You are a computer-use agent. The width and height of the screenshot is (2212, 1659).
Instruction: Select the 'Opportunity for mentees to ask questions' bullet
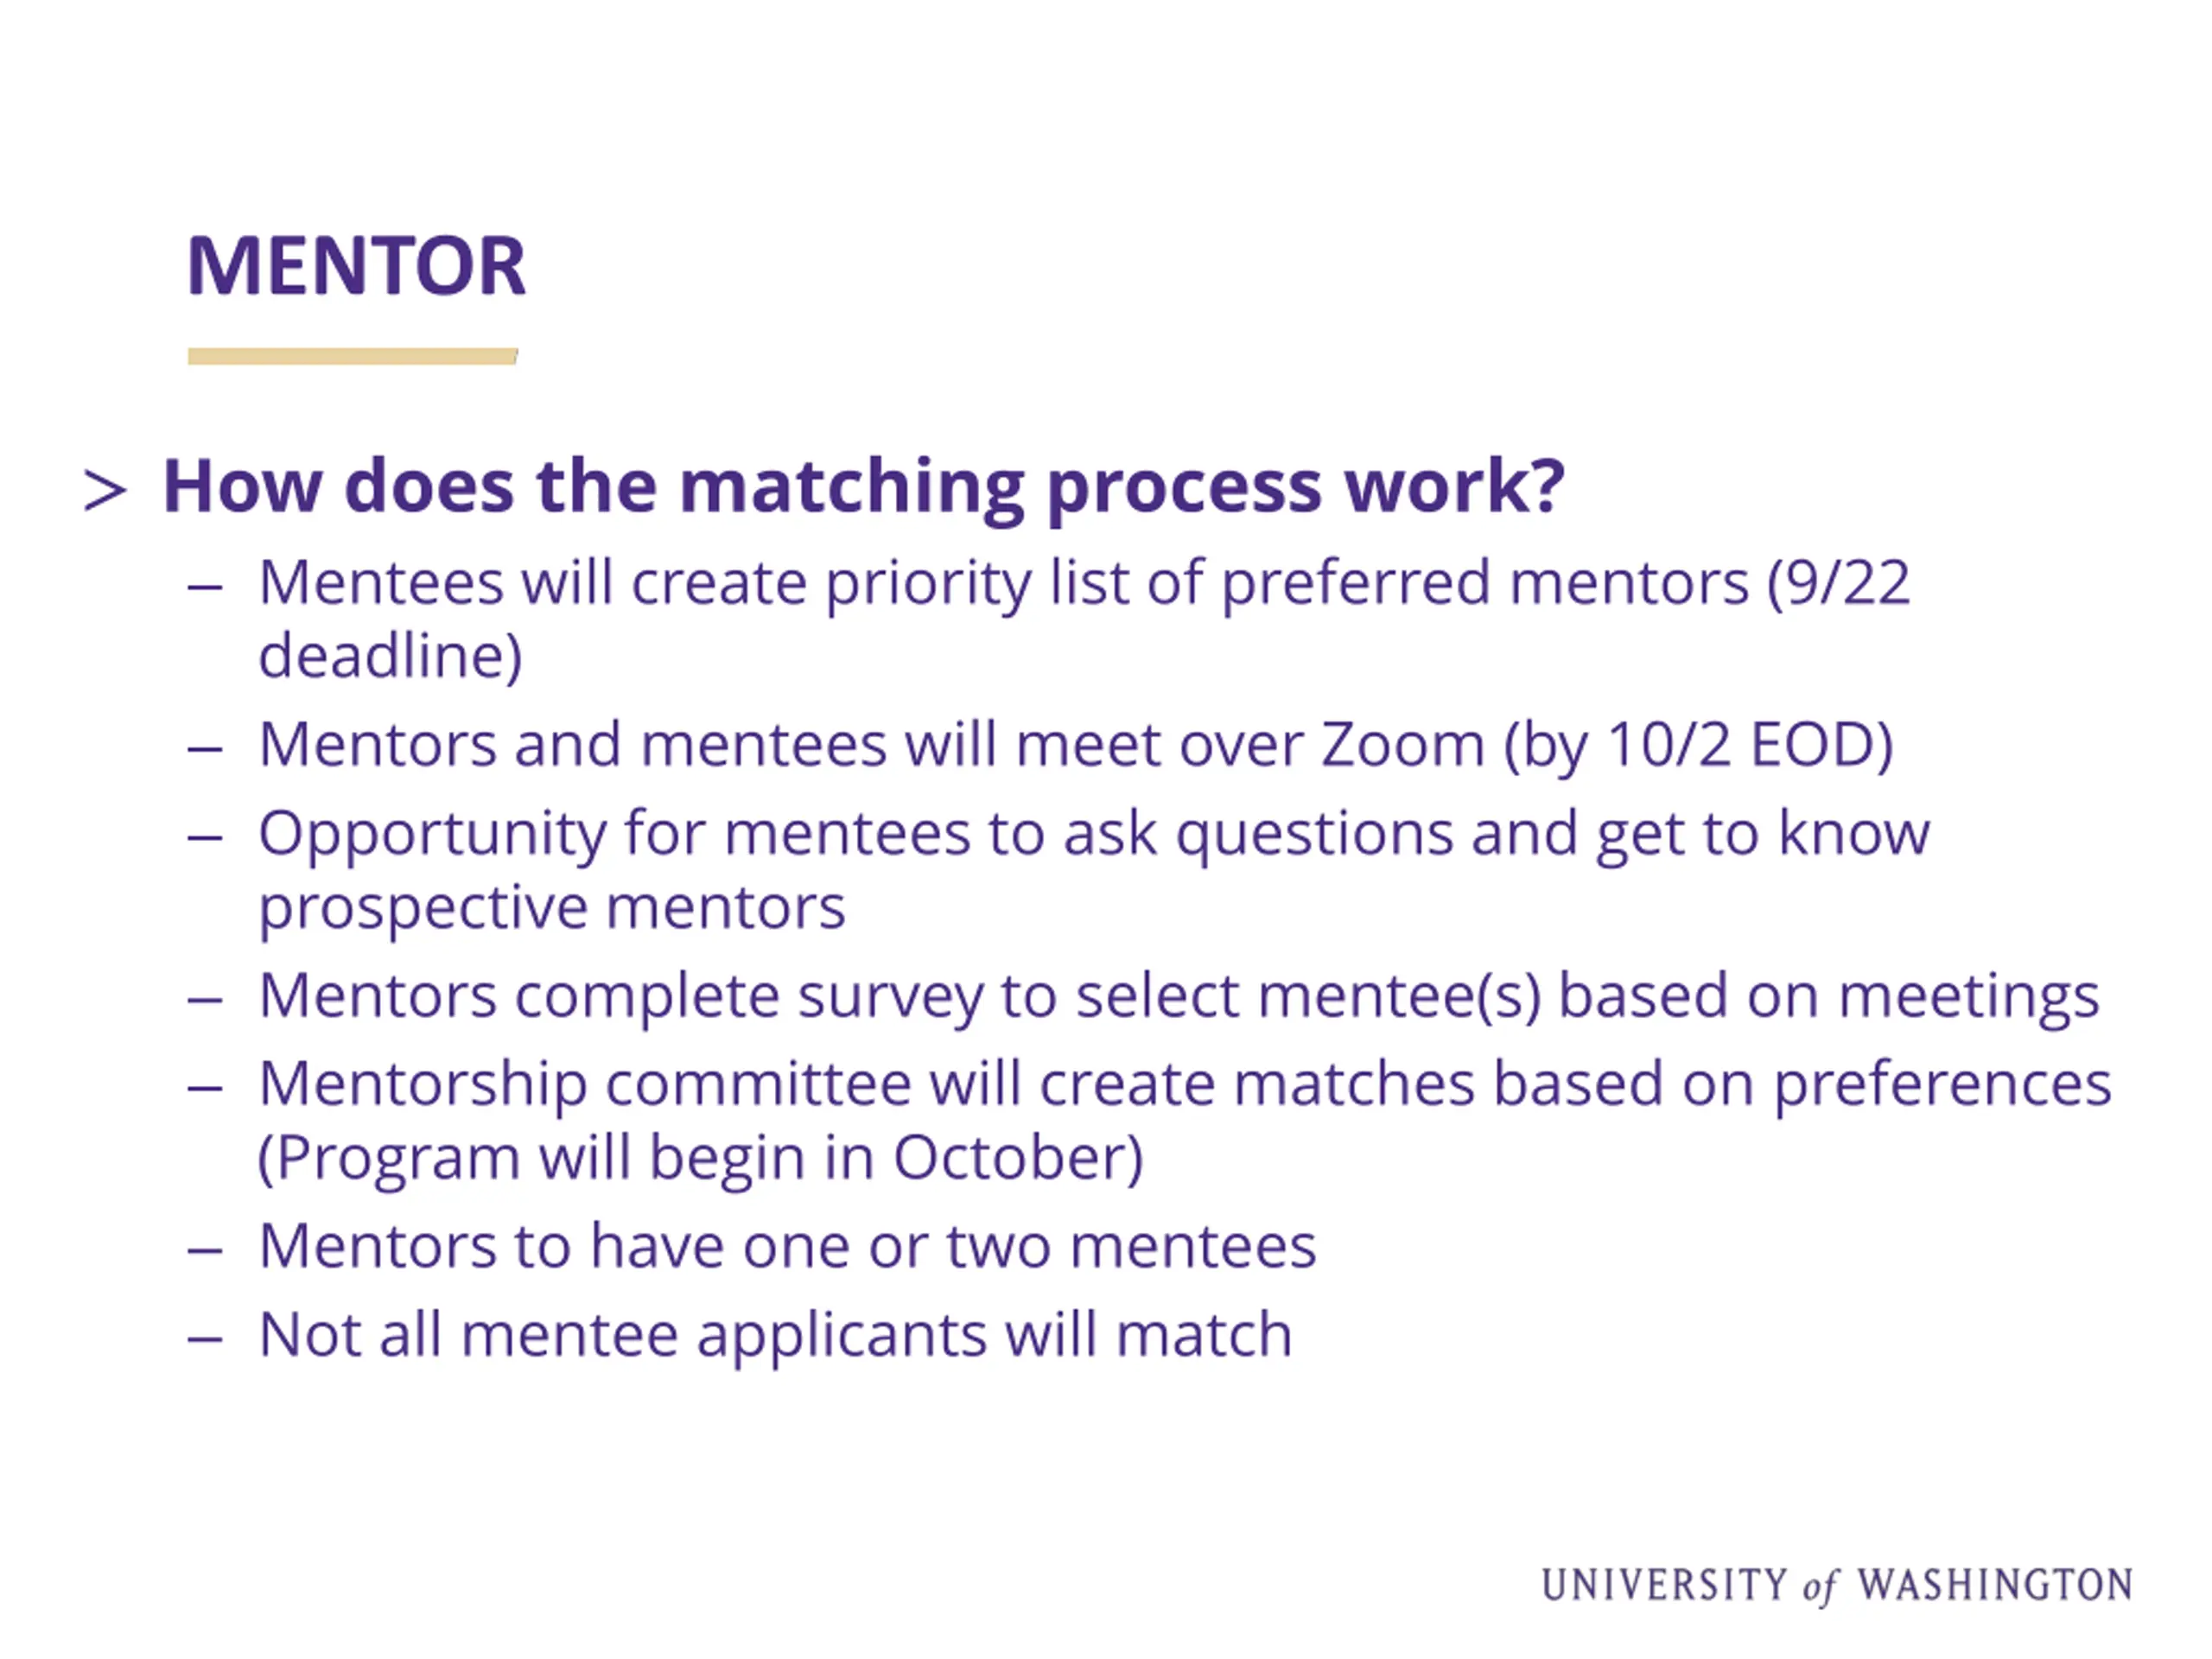[x=1094, y=871]
